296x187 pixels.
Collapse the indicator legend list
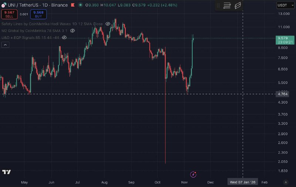point(6,45)
